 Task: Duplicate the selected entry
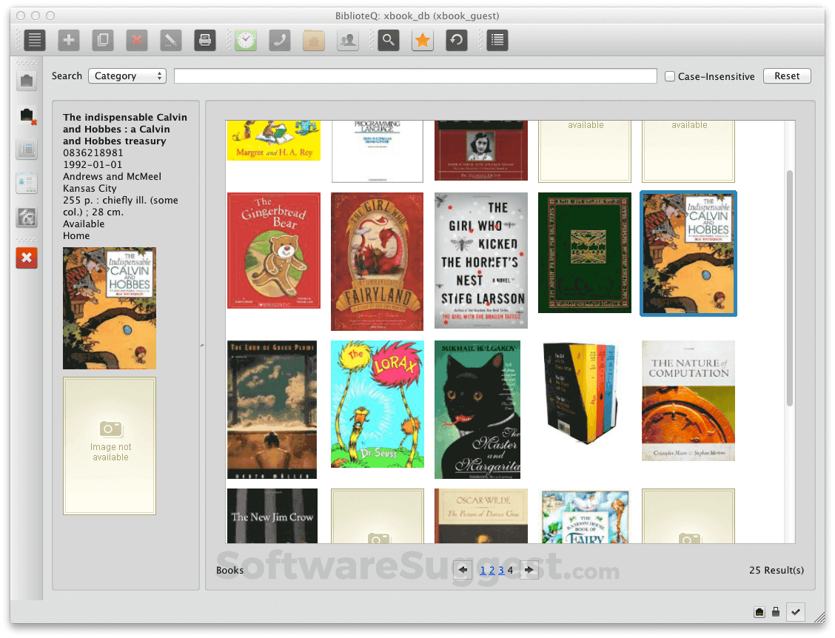click(x=102, y=40)
